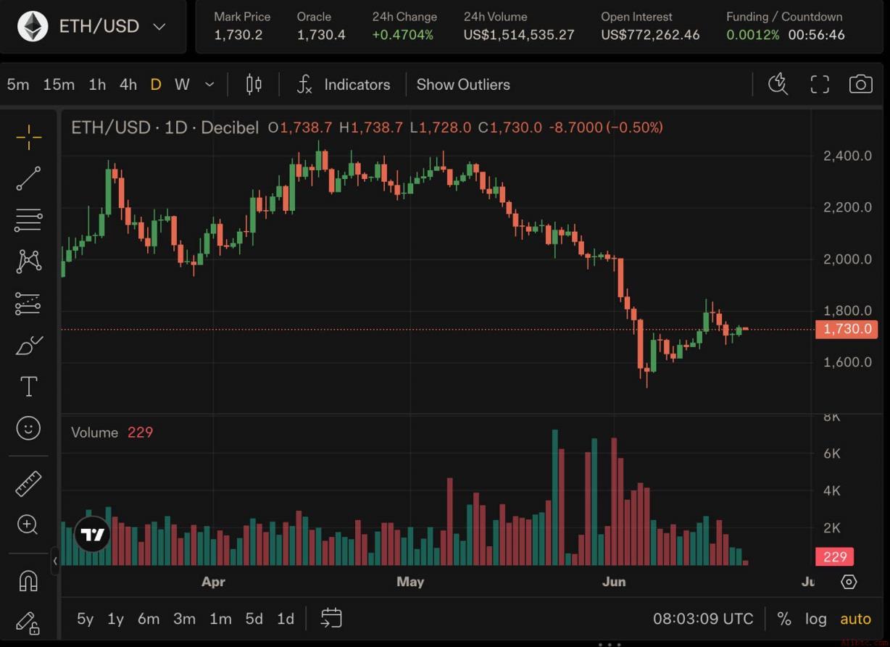
Task: Select the 3m date range
Action: pyautogui.click(x=184, y=619)
